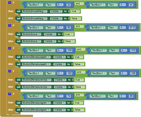Image resolution: width=141 pixels, height=117 pixels.
Task: Select number field containing 33
Action: (x=69, y=5)
